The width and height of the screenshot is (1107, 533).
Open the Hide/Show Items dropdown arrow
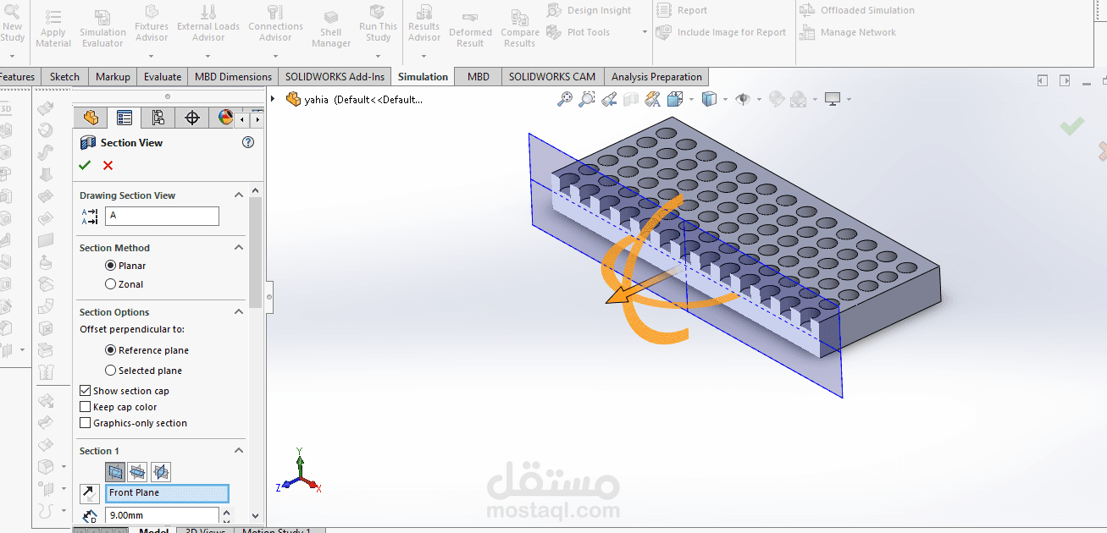pyautogui.click(x=758, y=99)
